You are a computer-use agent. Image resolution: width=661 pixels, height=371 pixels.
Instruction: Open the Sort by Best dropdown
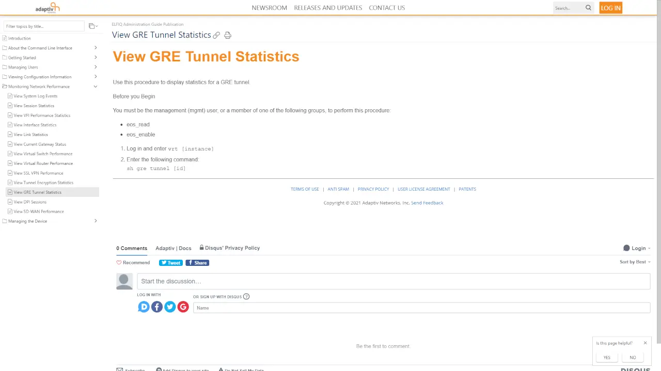pyautogui.click(x=635, y=262)
